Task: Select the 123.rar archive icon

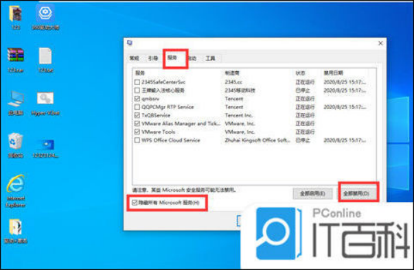Action: click(16, 60)
